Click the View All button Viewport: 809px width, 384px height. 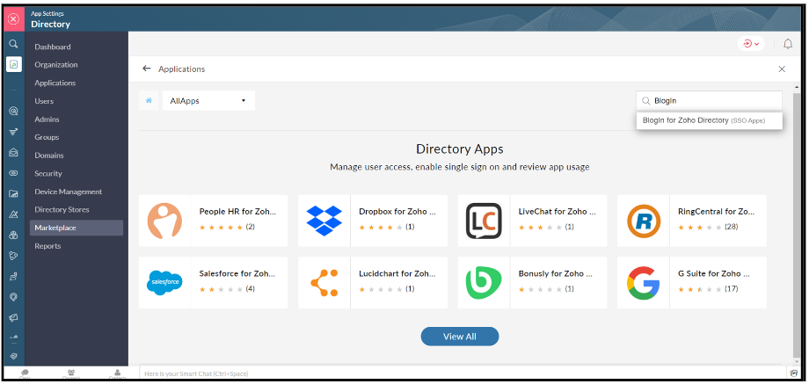tap(460, 336)
